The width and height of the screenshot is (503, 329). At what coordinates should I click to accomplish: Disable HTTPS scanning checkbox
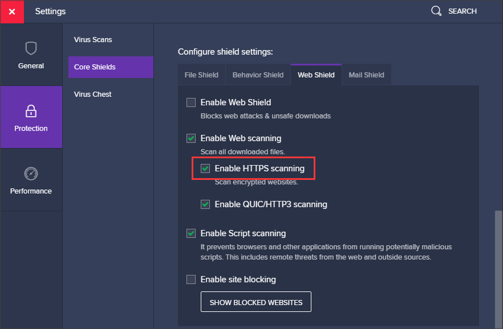tap(205, 169)
